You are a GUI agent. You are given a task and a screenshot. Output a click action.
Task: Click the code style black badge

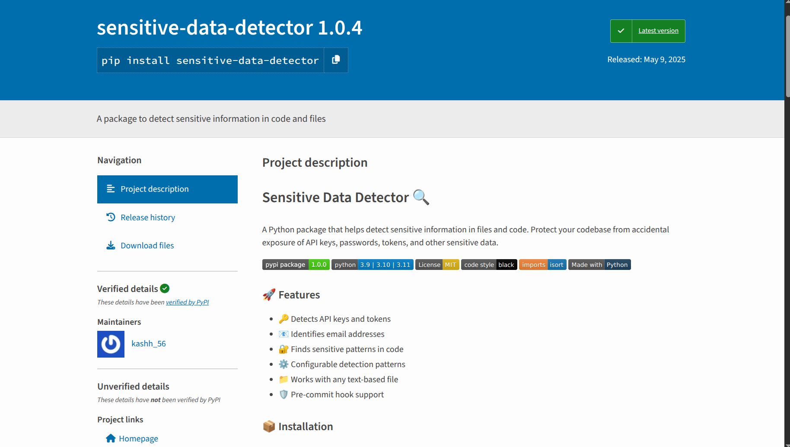(x=489, y=265)
